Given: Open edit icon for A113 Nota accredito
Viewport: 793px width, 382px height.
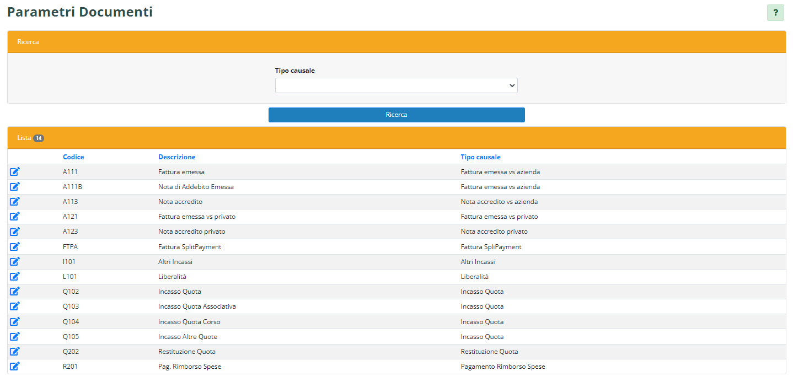Looking at the screenshot, I should tap(15, 201).
